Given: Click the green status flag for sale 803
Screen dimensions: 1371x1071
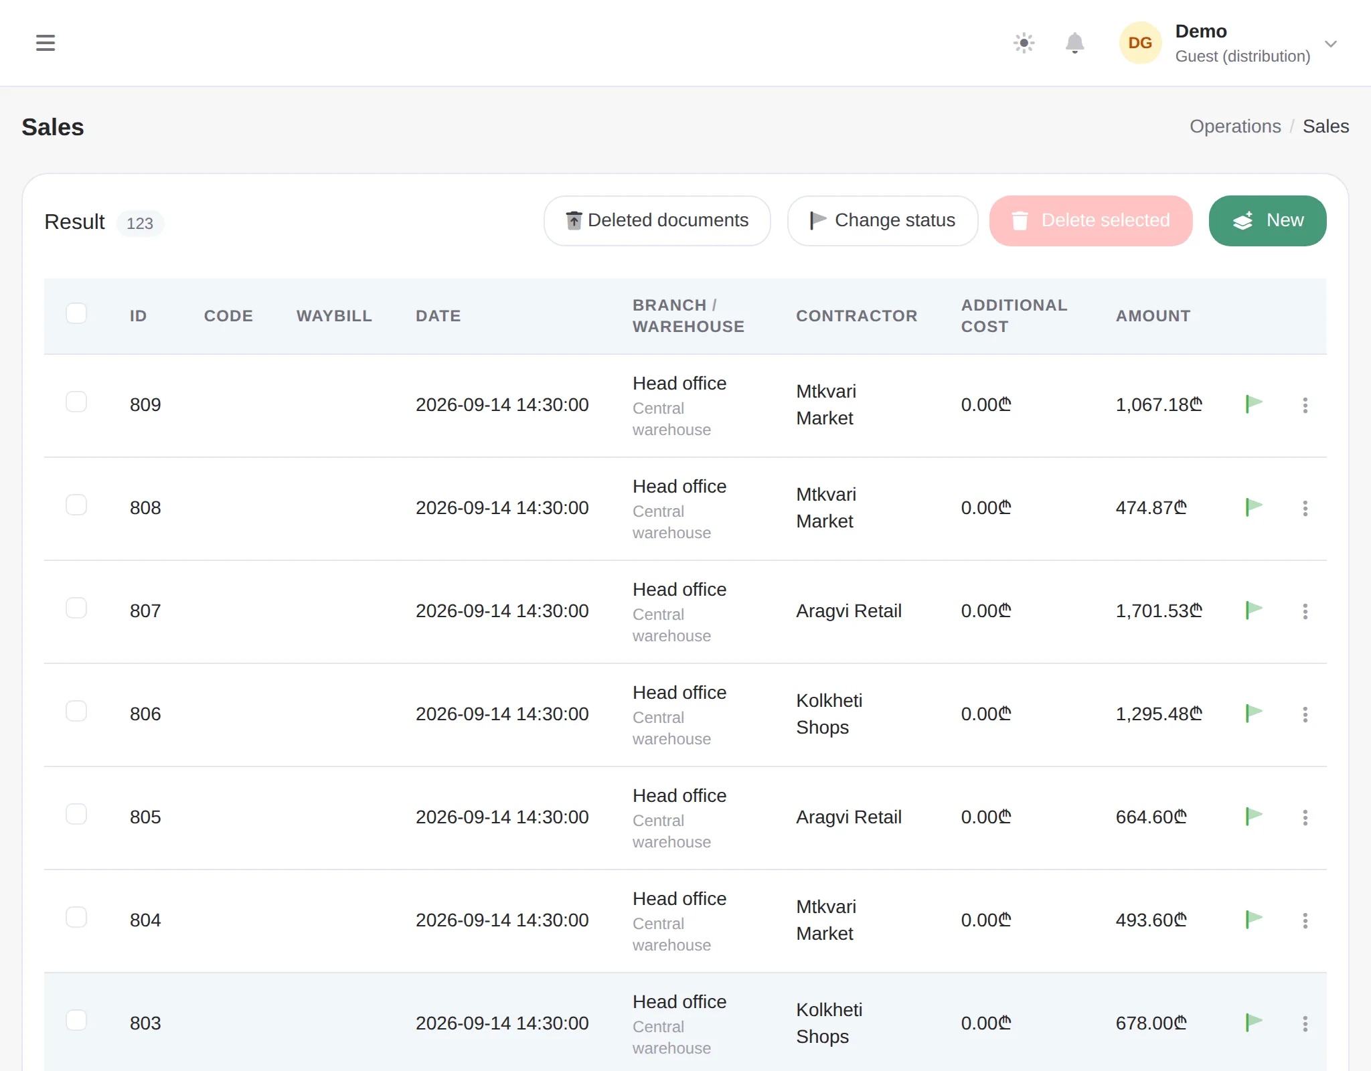Looking at the screenshot, I should pyautogui.click(x=1253, y=1023).
